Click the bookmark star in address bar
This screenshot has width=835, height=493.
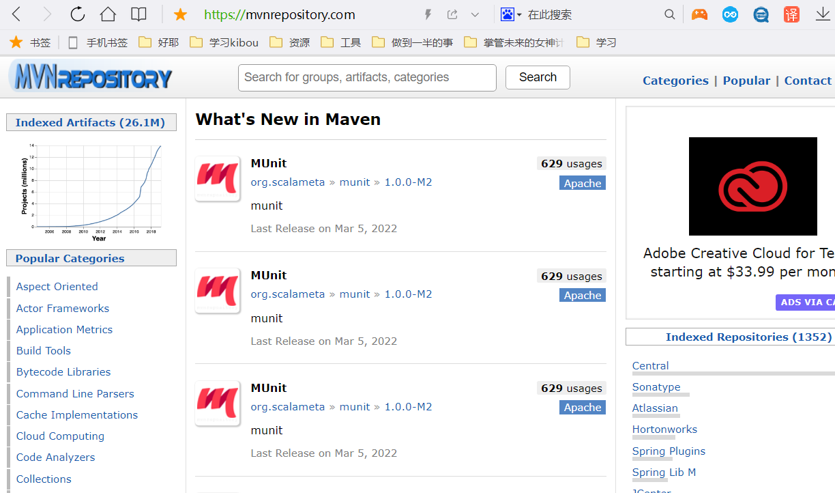pos(180,14)
